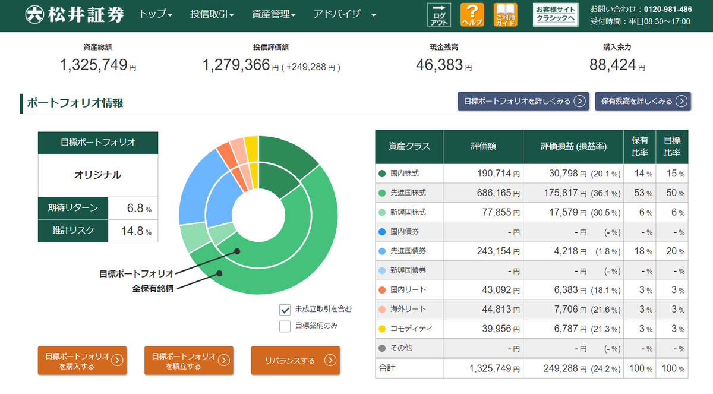This screenshot has width=713, height=394.
Task: Click the 海外リート pink legend dot
Action: click(x=382, y=309)
